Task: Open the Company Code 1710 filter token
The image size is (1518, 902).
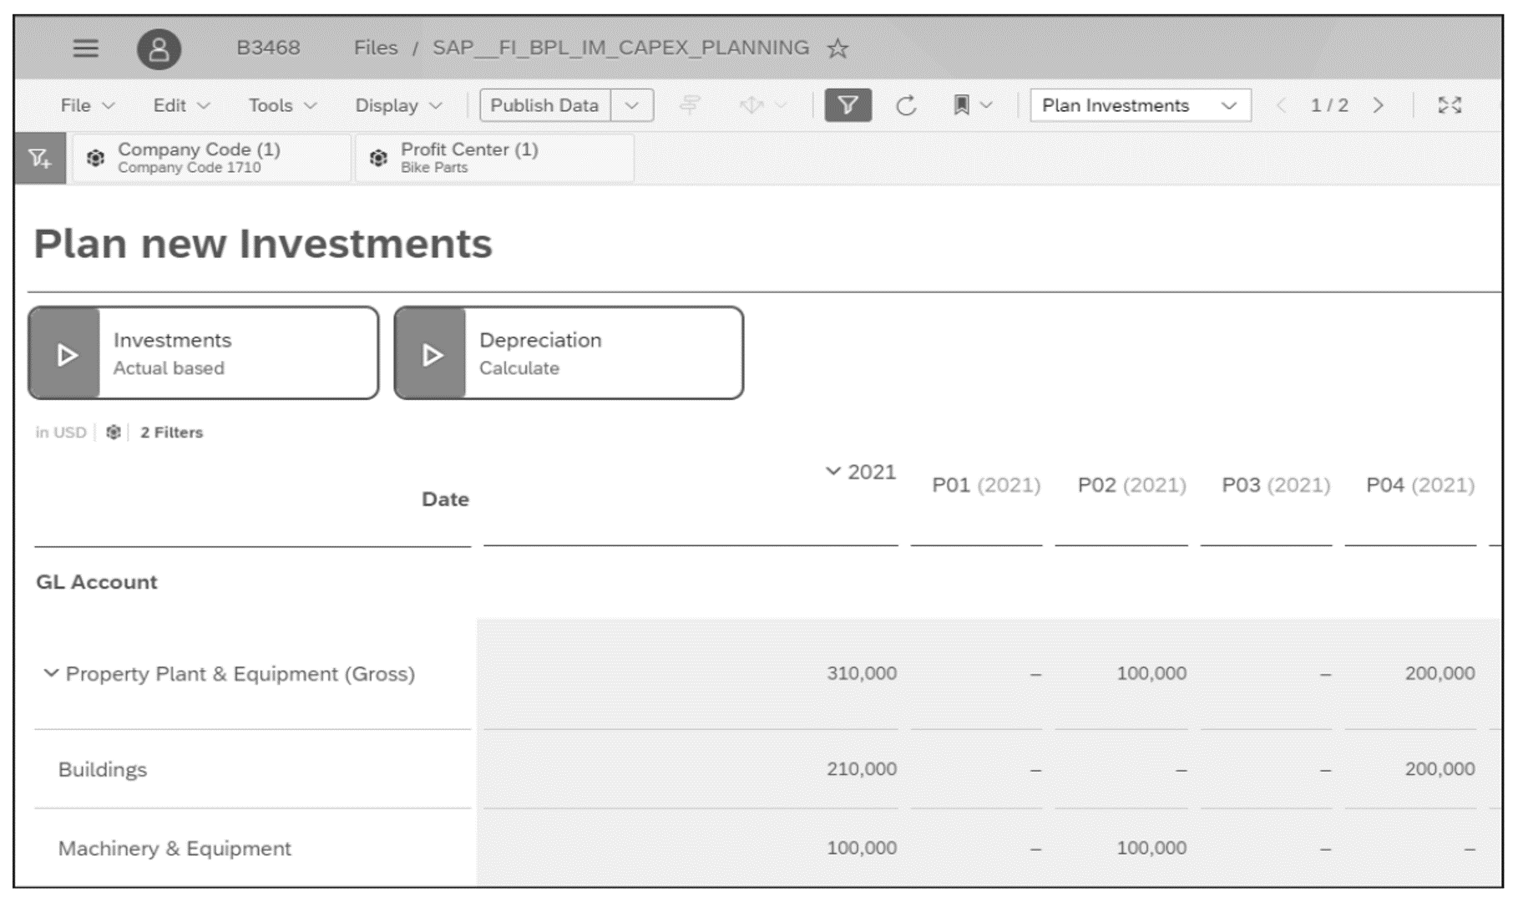Action: click(x=211, y=157)
